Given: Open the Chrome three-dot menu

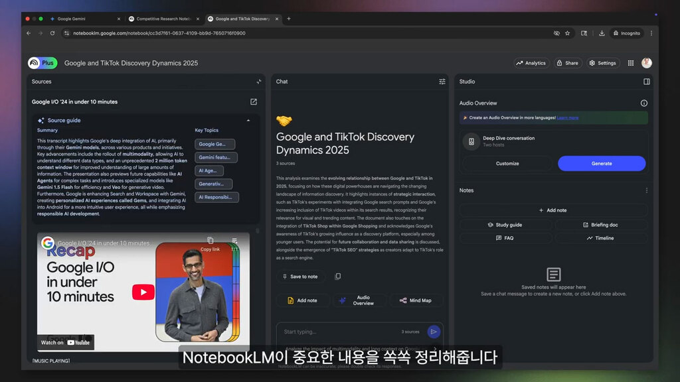Looking at the screenshot, I should 651,33.
